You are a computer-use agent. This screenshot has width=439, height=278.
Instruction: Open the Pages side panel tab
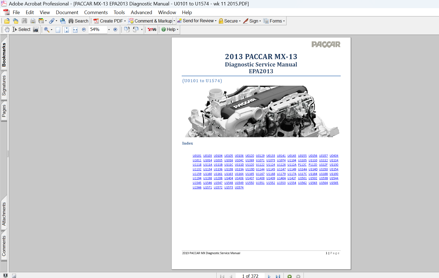click(x=4, y=111)
